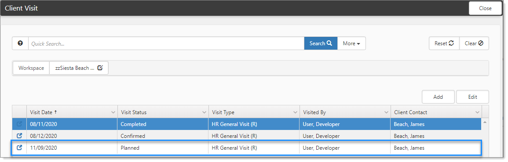Viewport: 508px width, 162px height.
Task: Open the 08/11/2020 visit record icon
Action: click(x=19, y=124)
